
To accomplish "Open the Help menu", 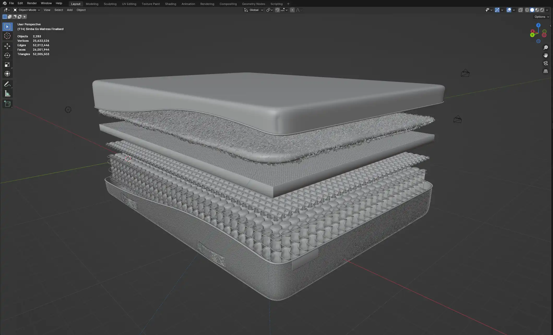I will pyautogui.click(x=59, y=3).
